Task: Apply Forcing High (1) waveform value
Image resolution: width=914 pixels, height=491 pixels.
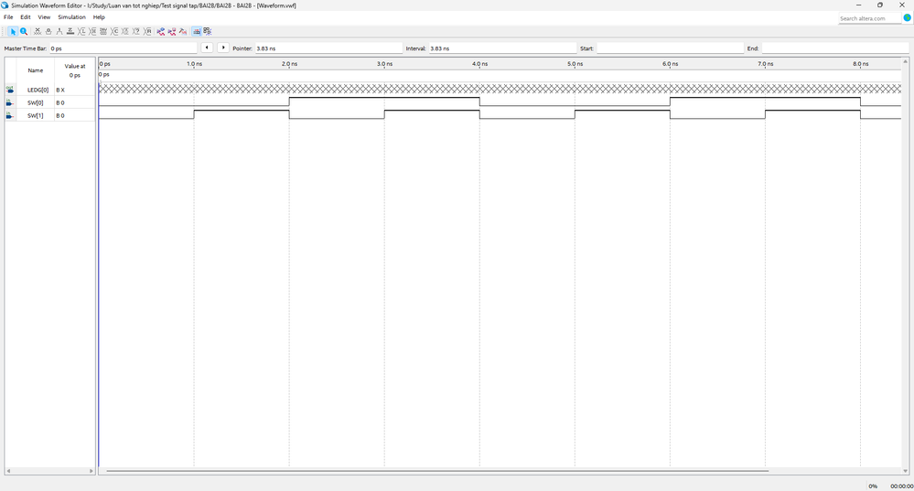Action: (x=59, y=31)
